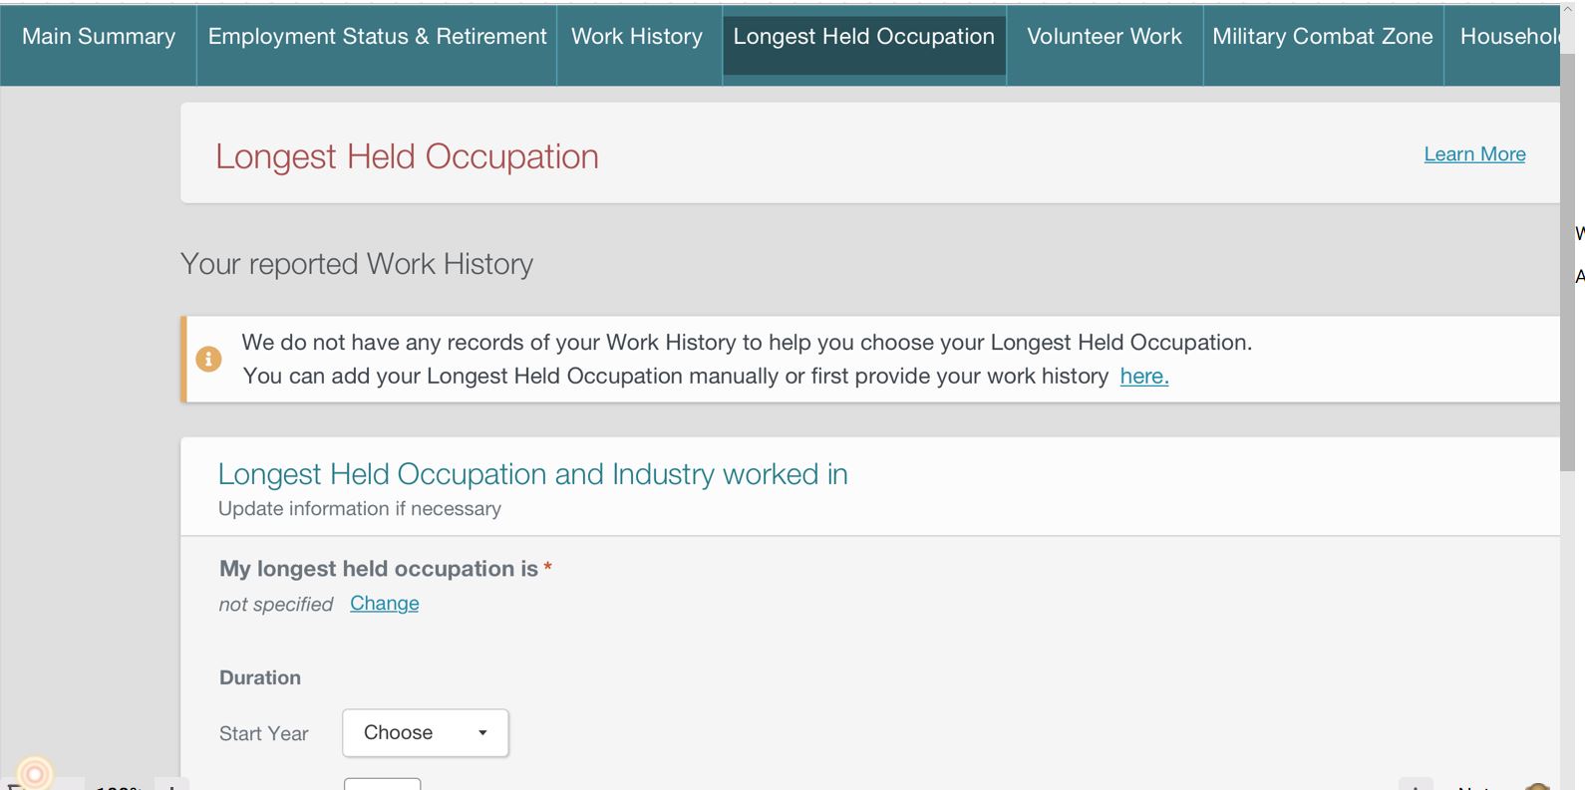The height and width of the screenshot is (790, 1585).
Task: Follow the "here." work history link
Action: pyautogui.click(x=1143, y=377)
